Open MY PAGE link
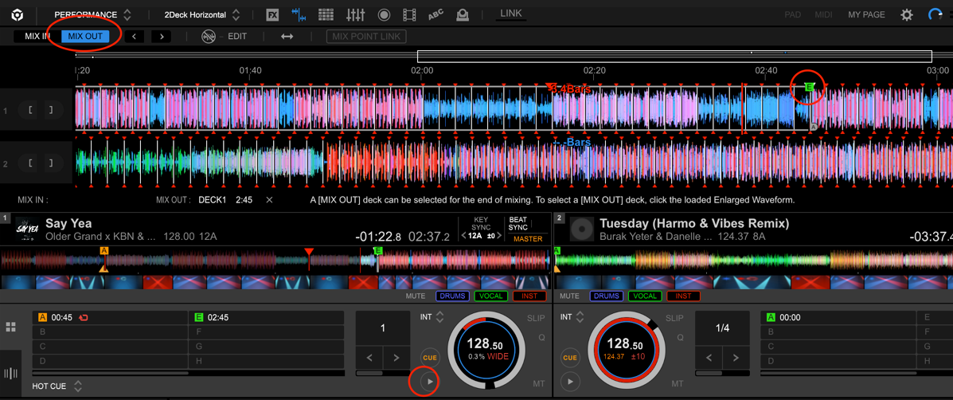The width and height of the screenshot is (953, 400). tap(866, 14)
